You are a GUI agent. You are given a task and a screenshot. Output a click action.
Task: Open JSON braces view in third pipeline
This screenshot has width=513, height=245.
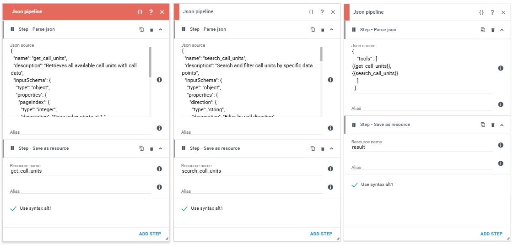[481, 12]
